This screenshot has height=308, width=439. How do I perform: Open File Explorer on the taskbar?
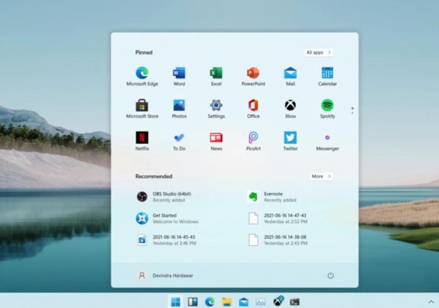227,302
